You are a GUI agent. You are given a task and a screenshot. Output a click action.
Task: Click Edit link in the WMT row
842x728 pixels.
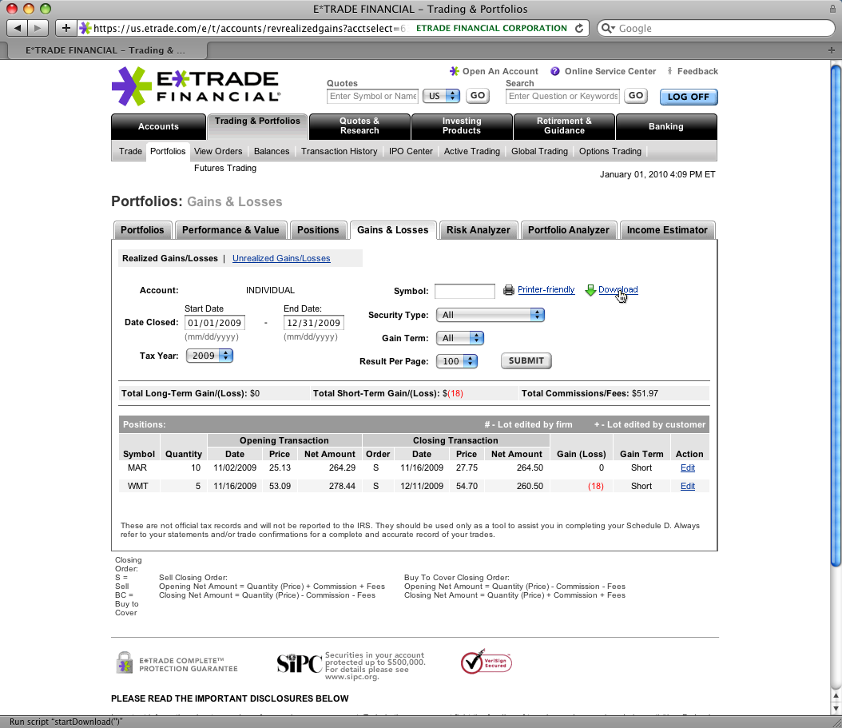pos(688,486)
